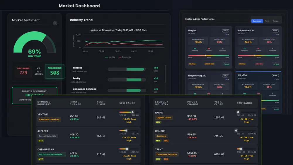Click HOLD badge on Niftymicrocap250 card
293x165 pixels.
[x=225, y=76]
